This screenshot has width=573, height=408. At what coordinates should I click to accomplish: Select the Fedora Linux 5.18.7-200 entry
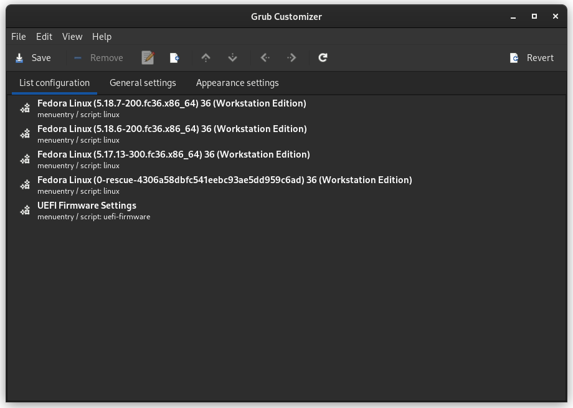click(x=171, y=108)
